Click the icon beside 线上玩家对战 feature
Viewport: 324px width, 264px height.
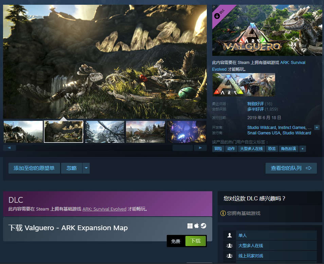tap(229, 256)
